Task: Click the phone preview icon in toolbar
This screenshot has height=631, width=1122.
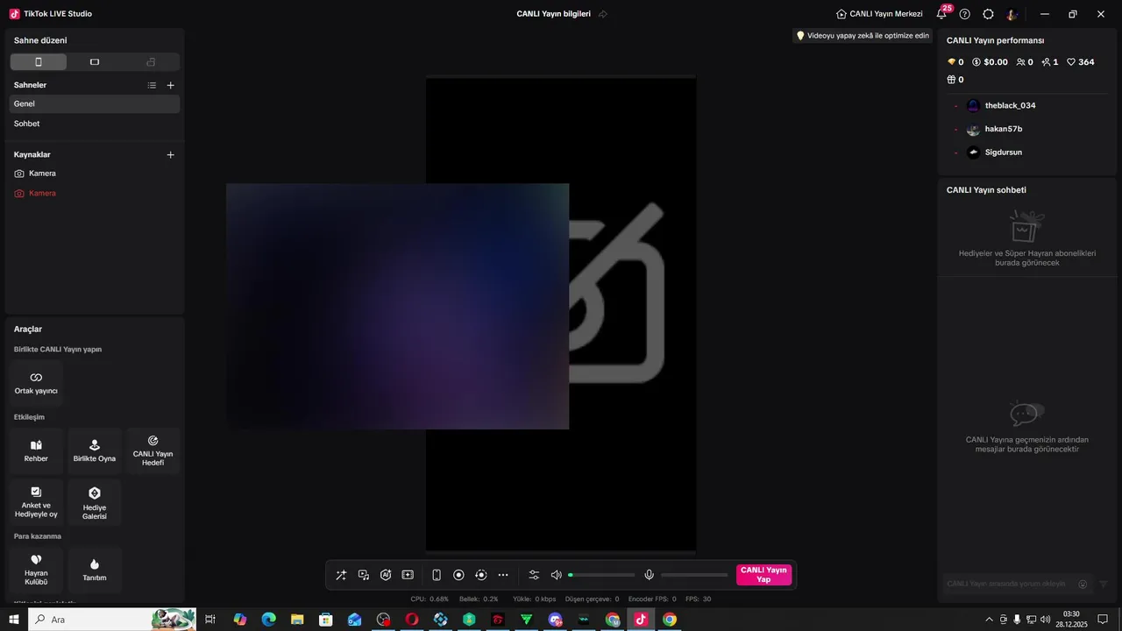Action: (x=437, y=575)
